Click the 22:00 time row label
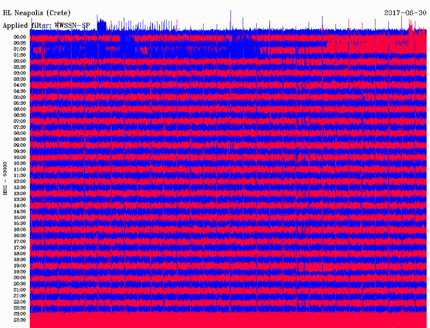Viewport: 430px width, 328px height. [x=20, y=302]
